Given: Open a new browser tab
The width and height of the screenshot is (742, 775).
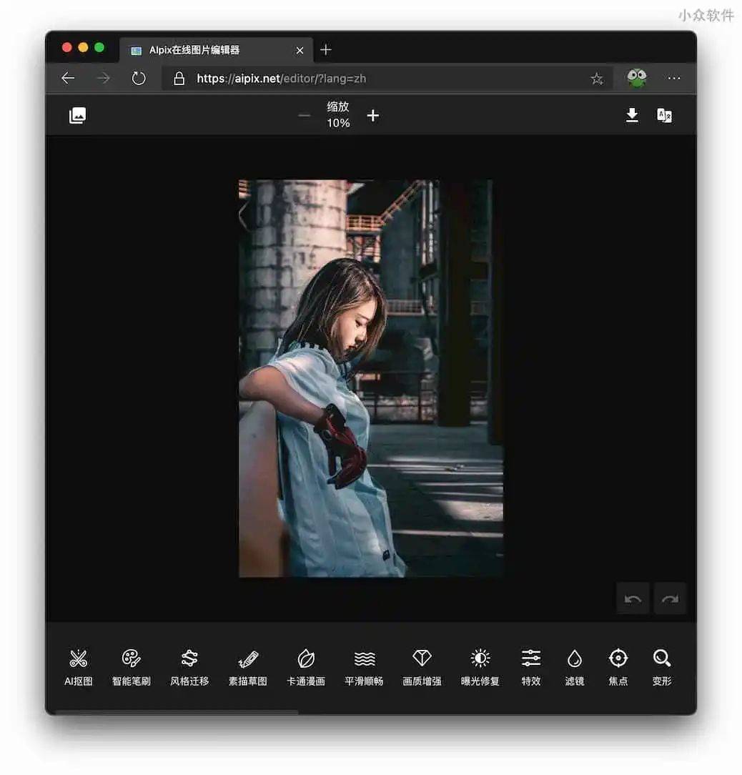Looking at the screenshot, I should pyautogui.click(x=326, y=50).
